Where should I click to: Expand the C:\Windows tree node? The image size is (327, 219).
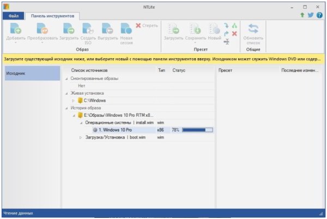click(x=73, y=101)
